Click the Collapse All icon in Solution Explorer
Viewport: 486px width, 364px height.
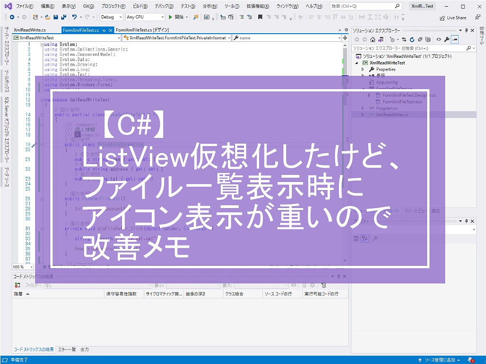click(x=420, y=40)
